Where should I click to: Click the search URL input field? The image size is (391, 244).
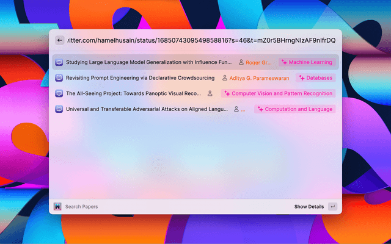point(202,40)
